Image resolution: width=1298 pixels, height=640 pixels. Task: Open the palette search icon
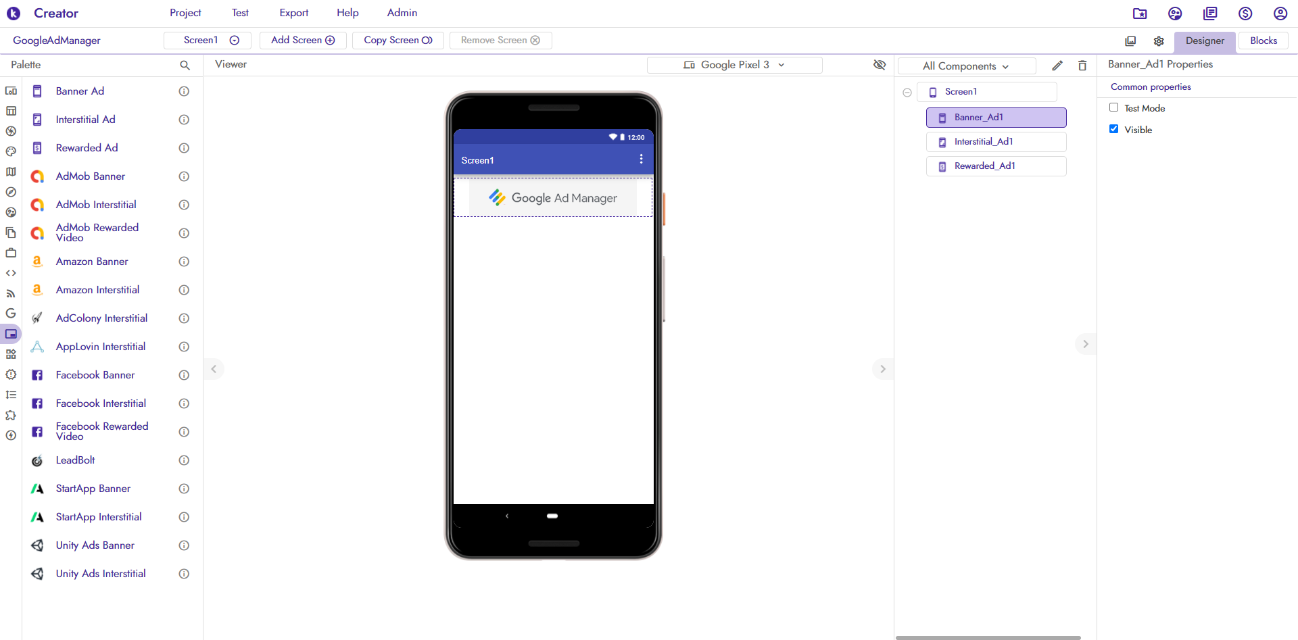click(185, 65)
